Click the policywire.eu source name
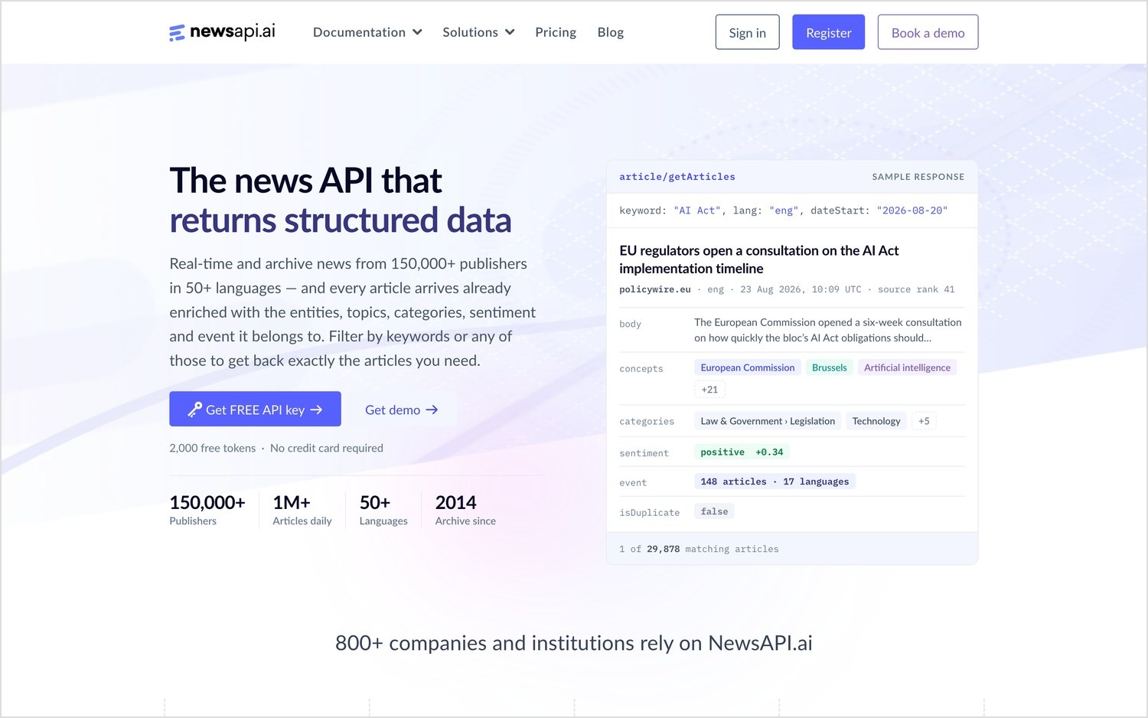Screen dimensions: 1148x718 click(655, 289)
